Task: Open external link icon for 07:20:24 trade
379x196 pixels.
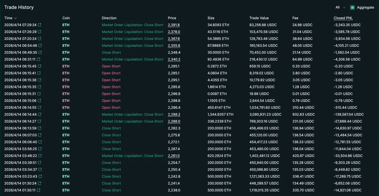Action: tap(40, 39)
